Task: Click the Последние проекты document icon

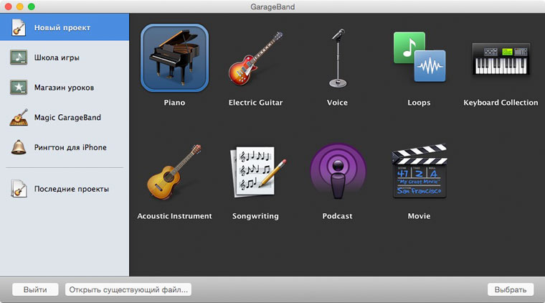Action: pyautogui.click(x=19, y=189)
